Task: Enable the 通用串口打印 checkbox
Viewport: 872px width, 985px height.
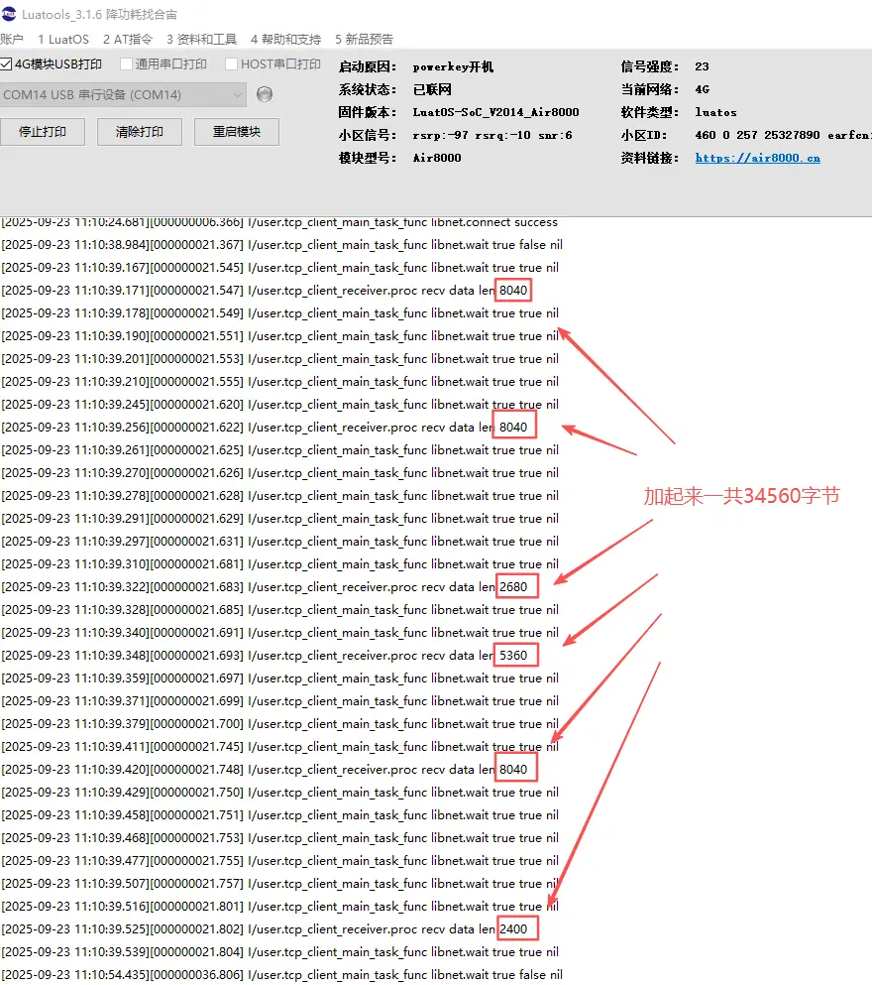Action: tap(126, 64)
